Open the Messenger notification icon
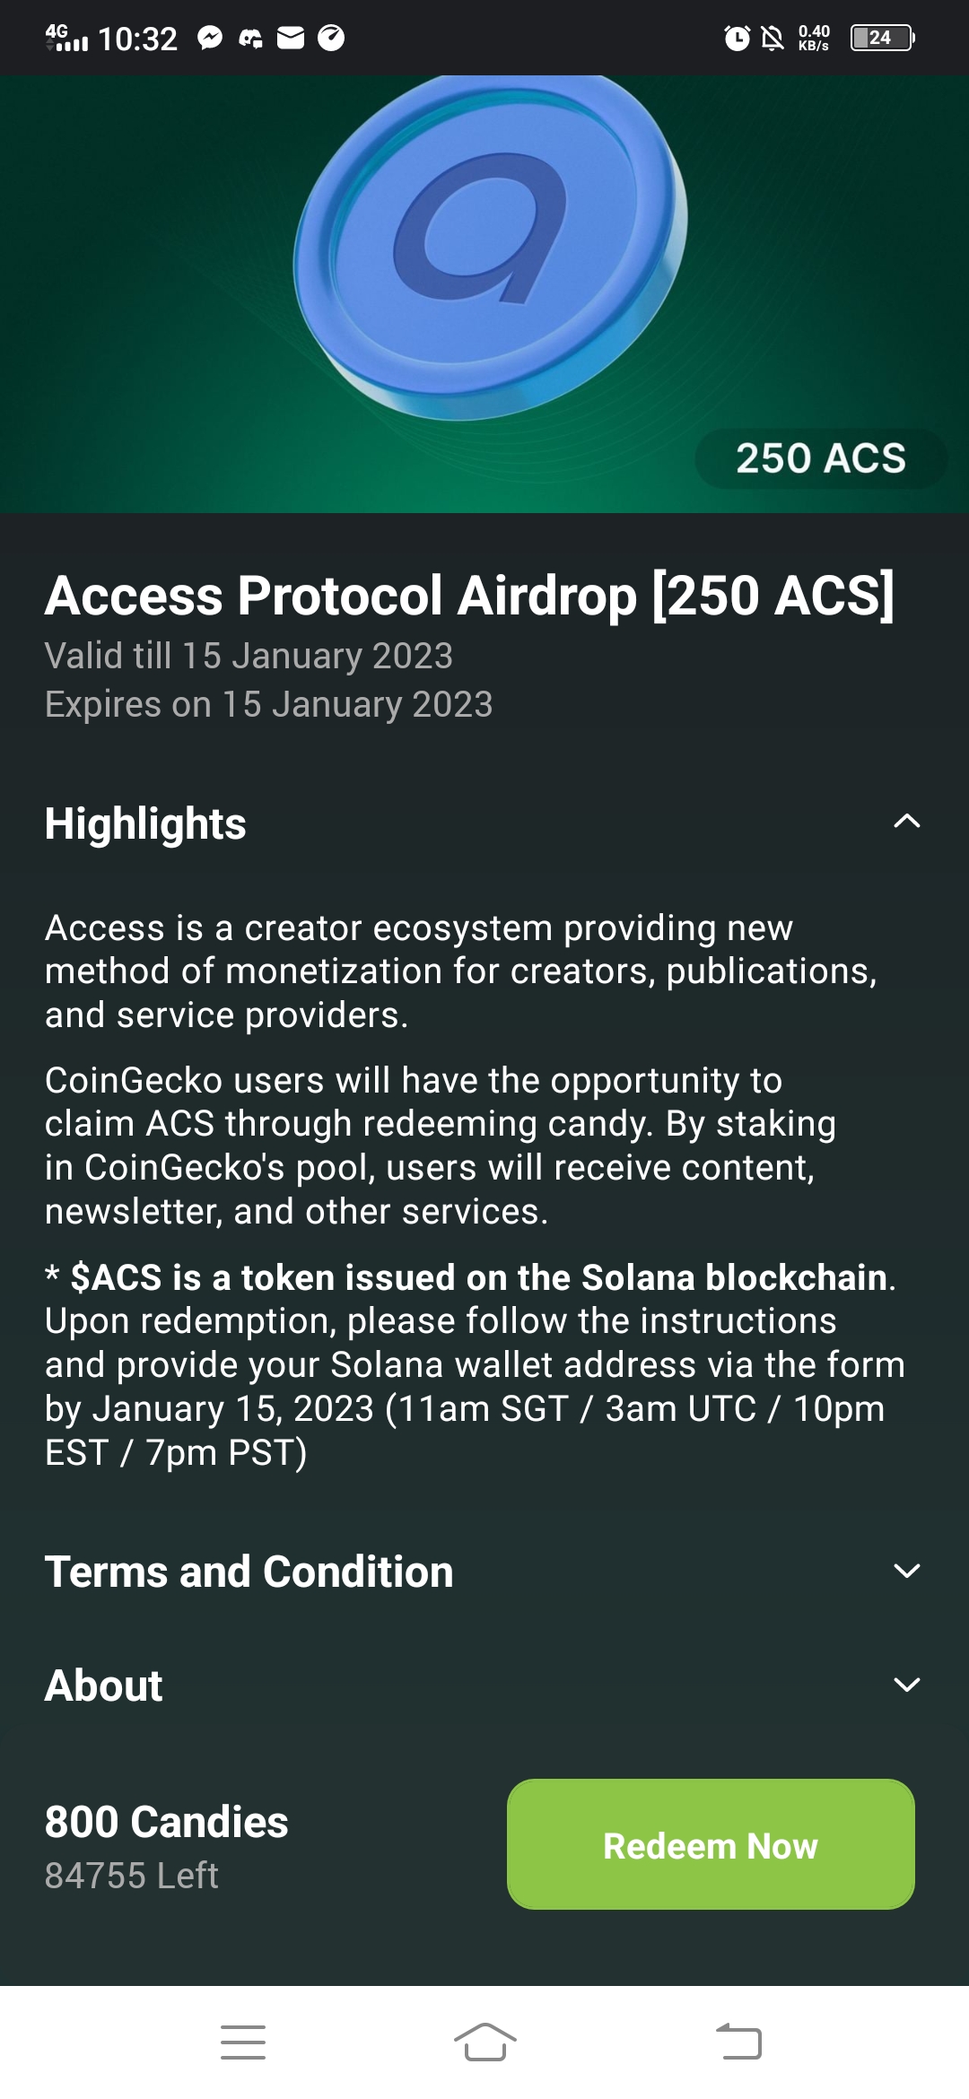Image resolution: width=969 pixels, height=2099 pixels. tap(210, 38)
